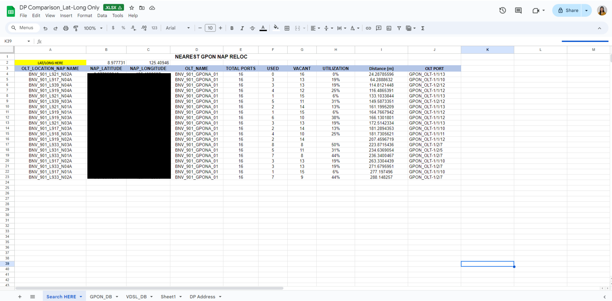
Task: Toggle italic formatting
Action: coord(242,28)
